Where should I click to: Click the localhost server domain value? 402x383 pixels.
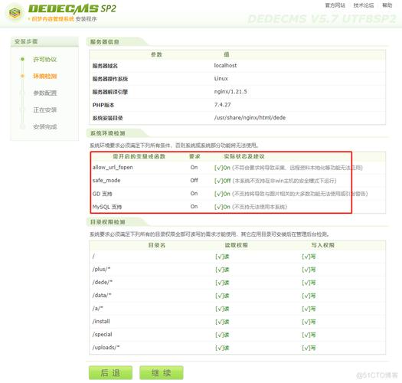225,65
